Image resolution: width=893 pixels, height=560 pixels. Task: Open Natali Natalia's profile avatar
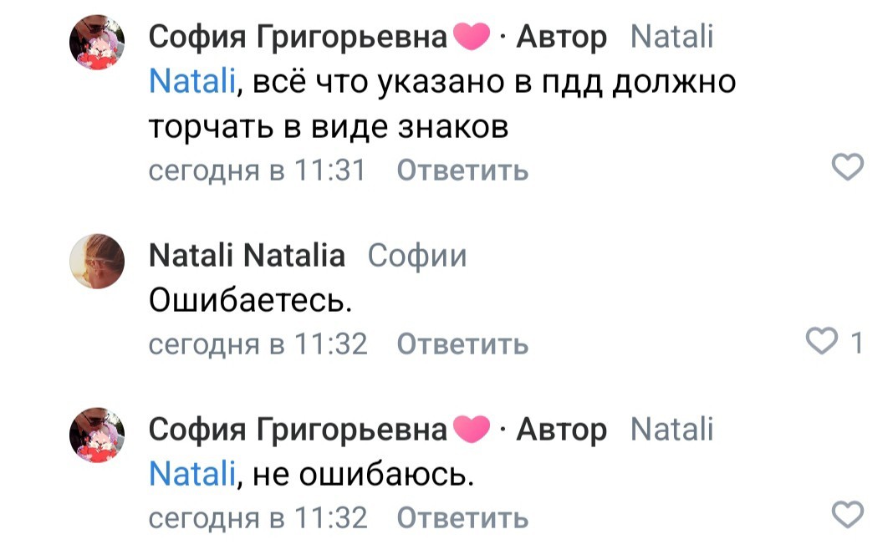97,260
